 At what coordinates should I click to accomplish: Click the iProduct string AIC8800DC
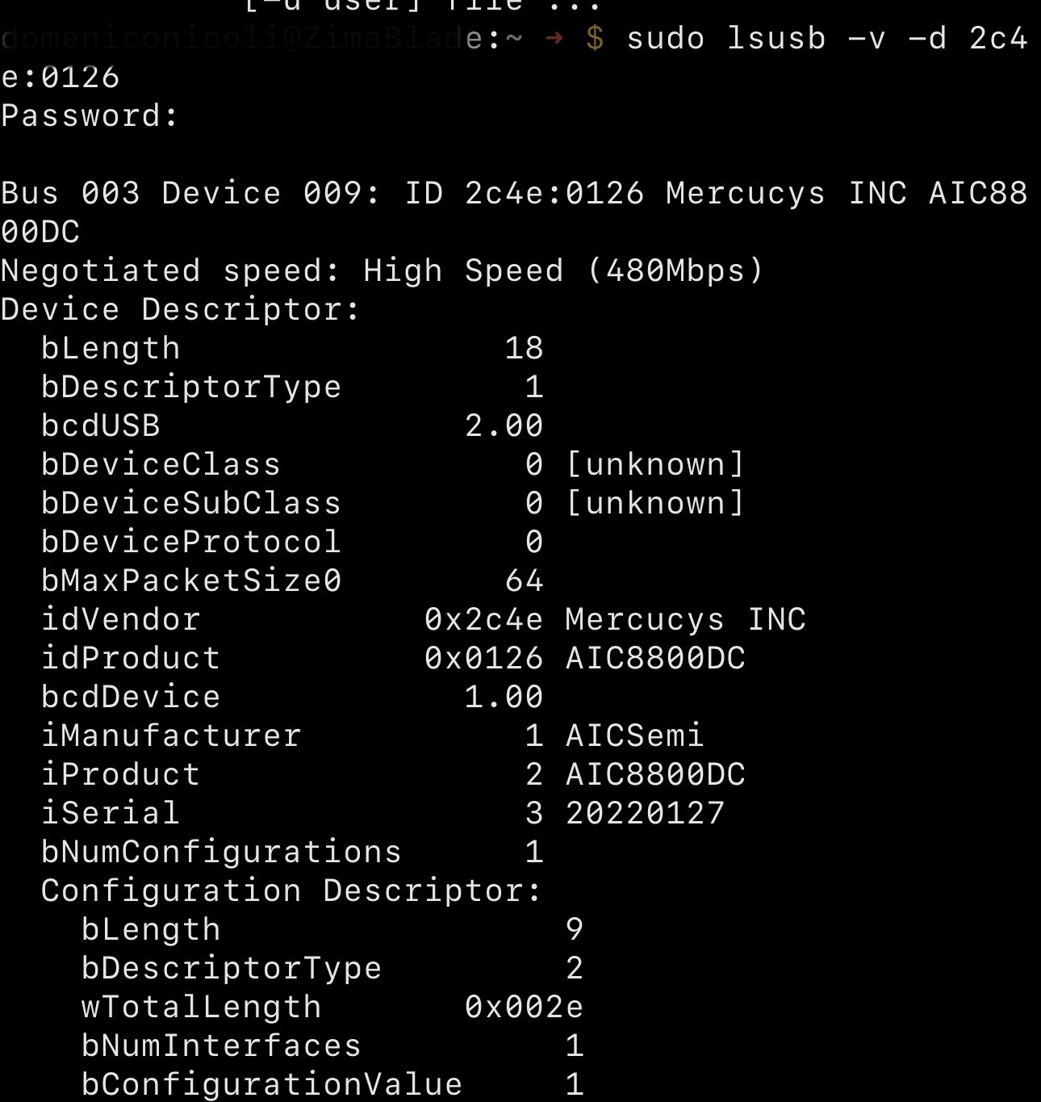(x=655, y=775)
